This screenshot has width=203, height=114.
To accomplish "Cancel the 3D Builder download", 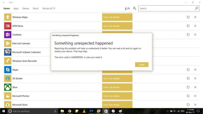I will pos(195,78).
